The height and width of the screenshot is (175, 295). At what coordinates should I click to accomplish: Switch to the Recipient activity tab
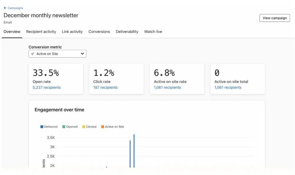point(41,32)
